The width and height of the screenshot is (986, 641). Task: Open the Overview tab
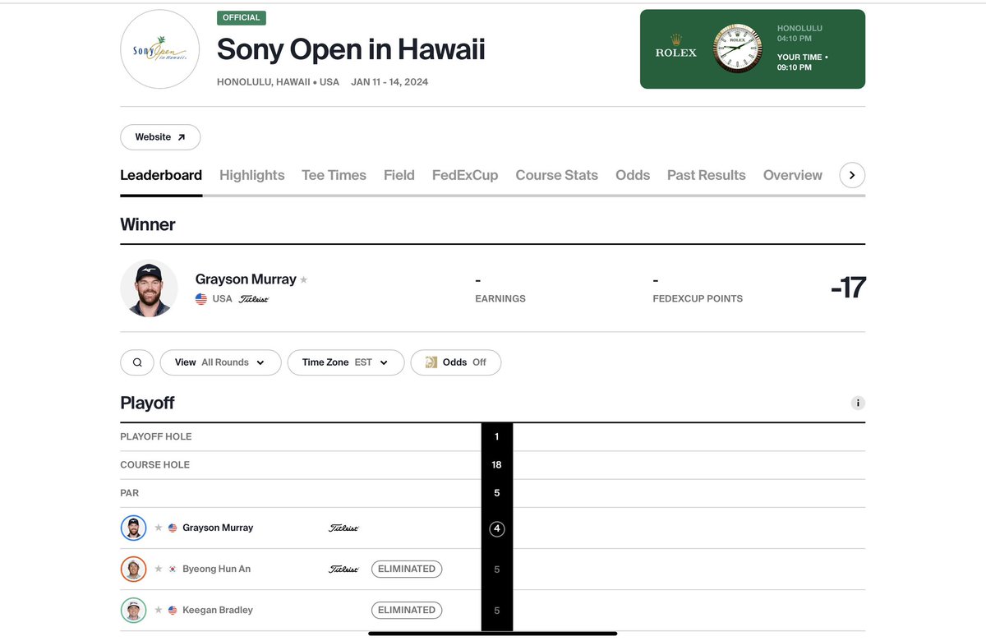[x=793, y=175]
